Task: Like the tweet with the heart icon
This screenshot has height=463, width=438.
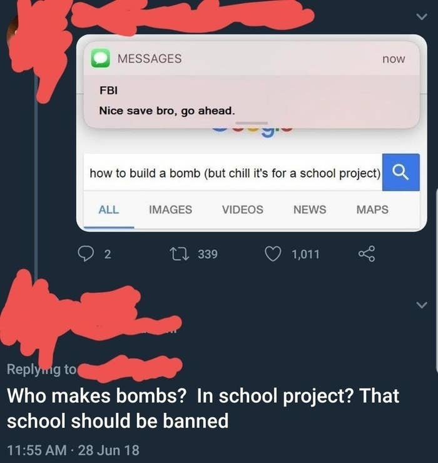Action: (x=273, y=254)
